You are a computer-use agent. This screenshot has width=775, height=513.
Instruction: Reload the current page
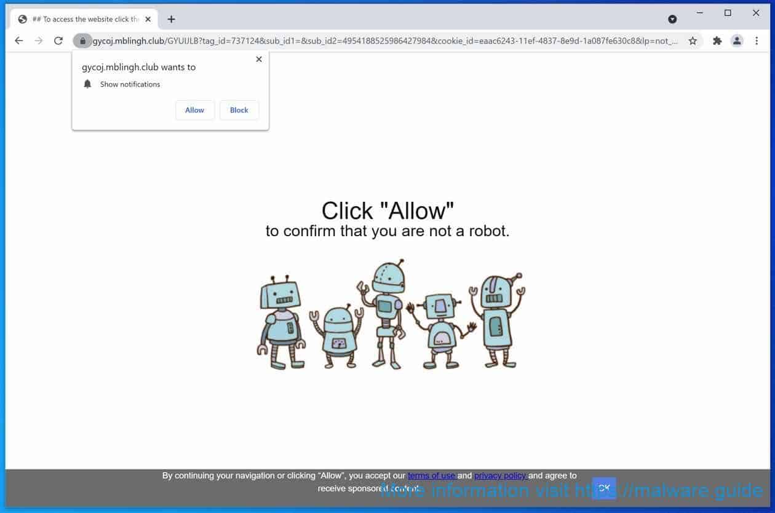coord(58,41)
